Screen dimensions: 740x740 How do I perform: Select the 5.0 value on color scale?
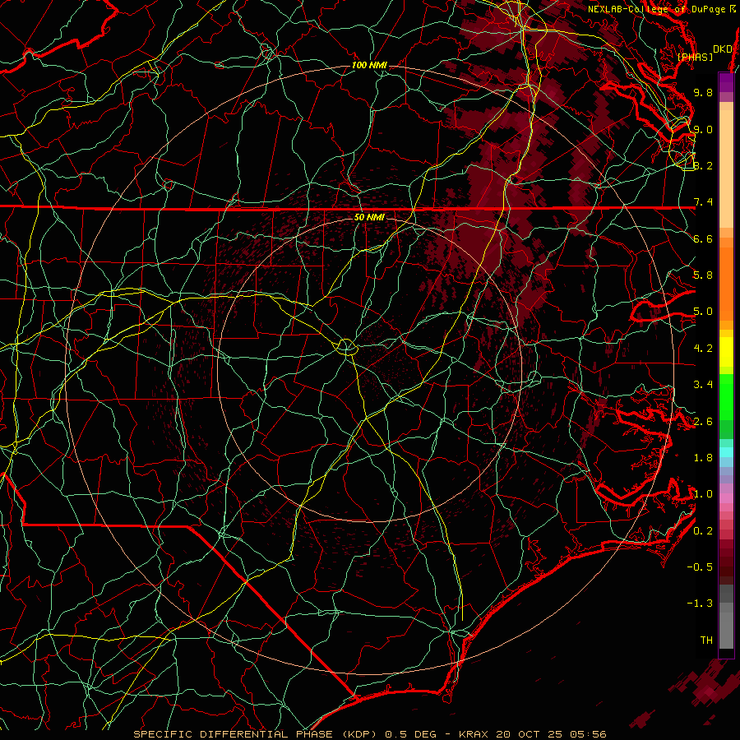pyautogui.click(x=703, y=312)
